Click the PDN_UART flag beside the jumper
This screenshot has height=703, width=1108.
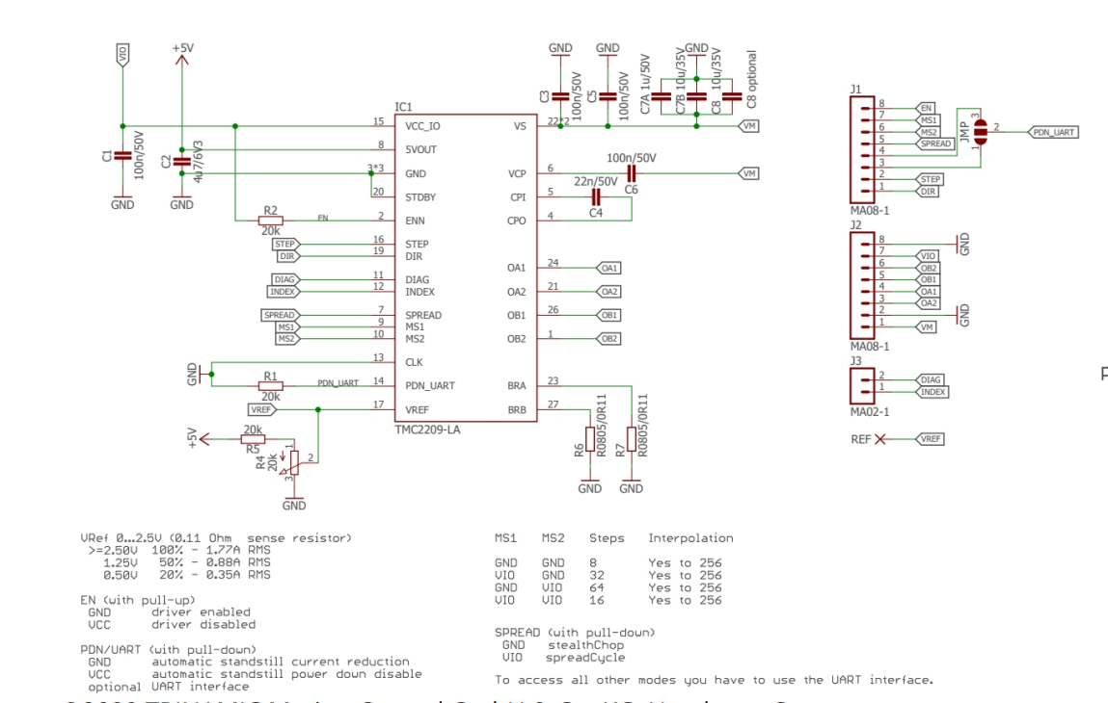click(1054, 132)
